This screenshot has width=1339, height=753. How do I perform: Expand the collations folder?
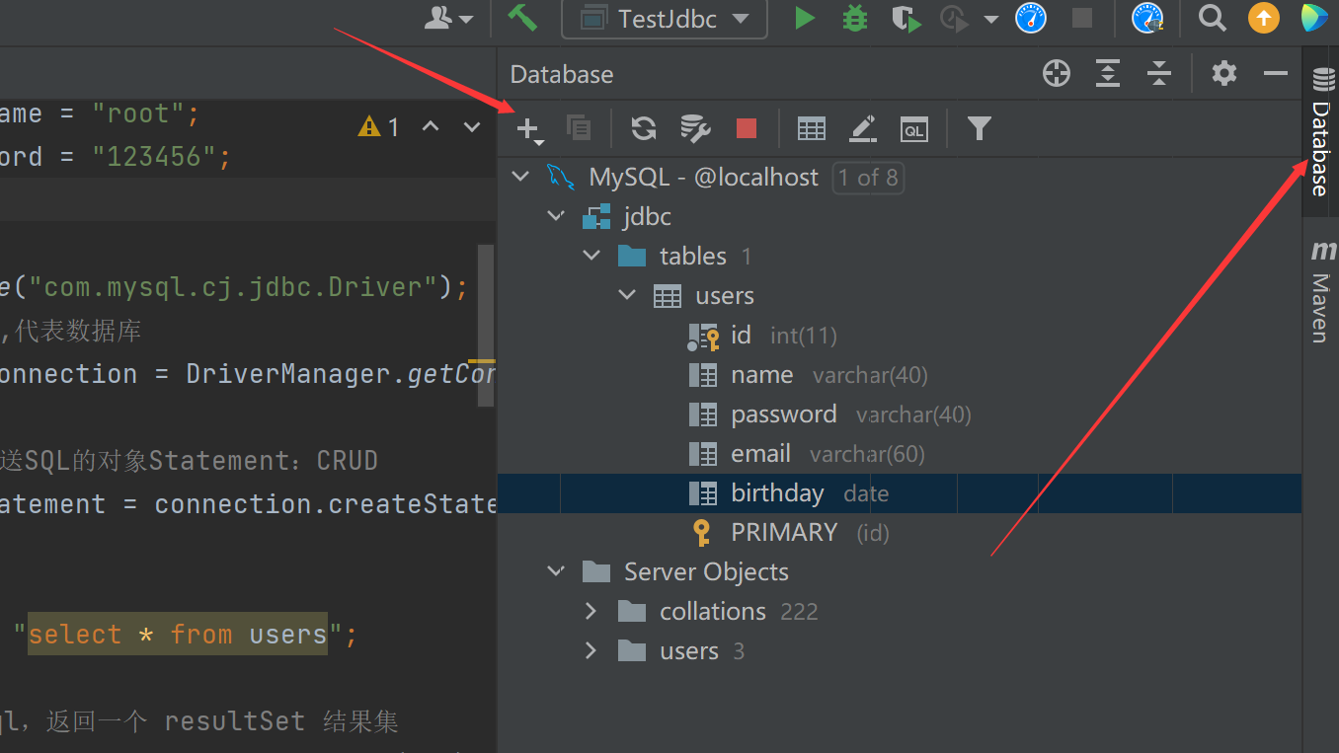tap(591, 612)
